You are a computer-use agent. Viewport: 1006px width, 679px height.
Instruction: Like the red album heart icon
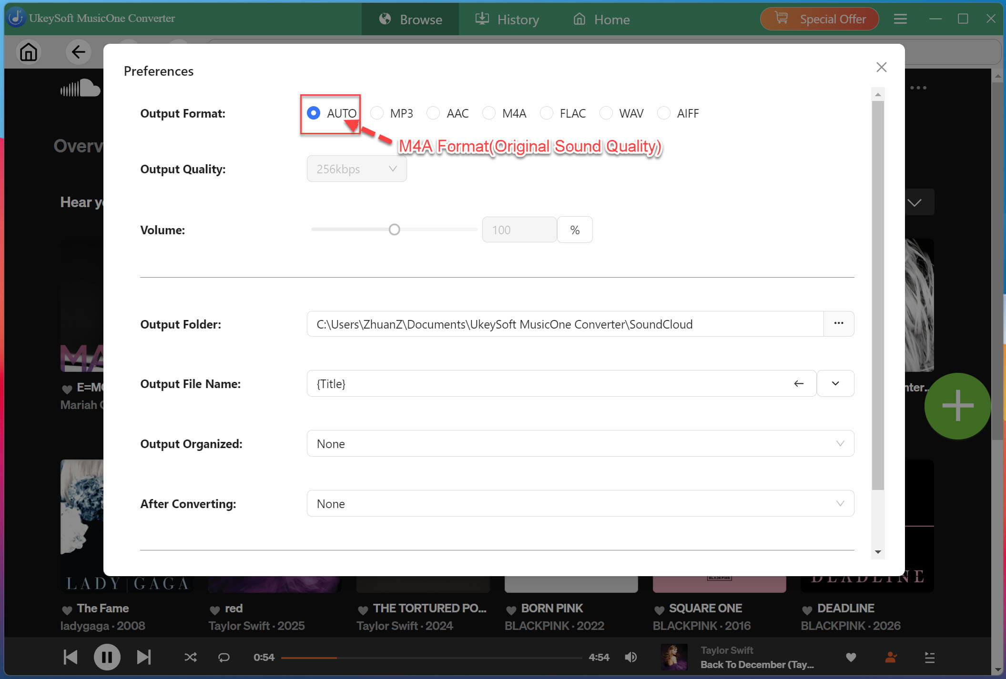click(215, 609)
